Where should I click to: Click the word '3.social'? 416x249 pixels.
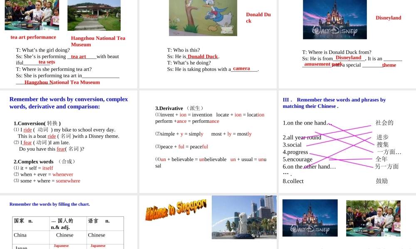click(292, 145)
